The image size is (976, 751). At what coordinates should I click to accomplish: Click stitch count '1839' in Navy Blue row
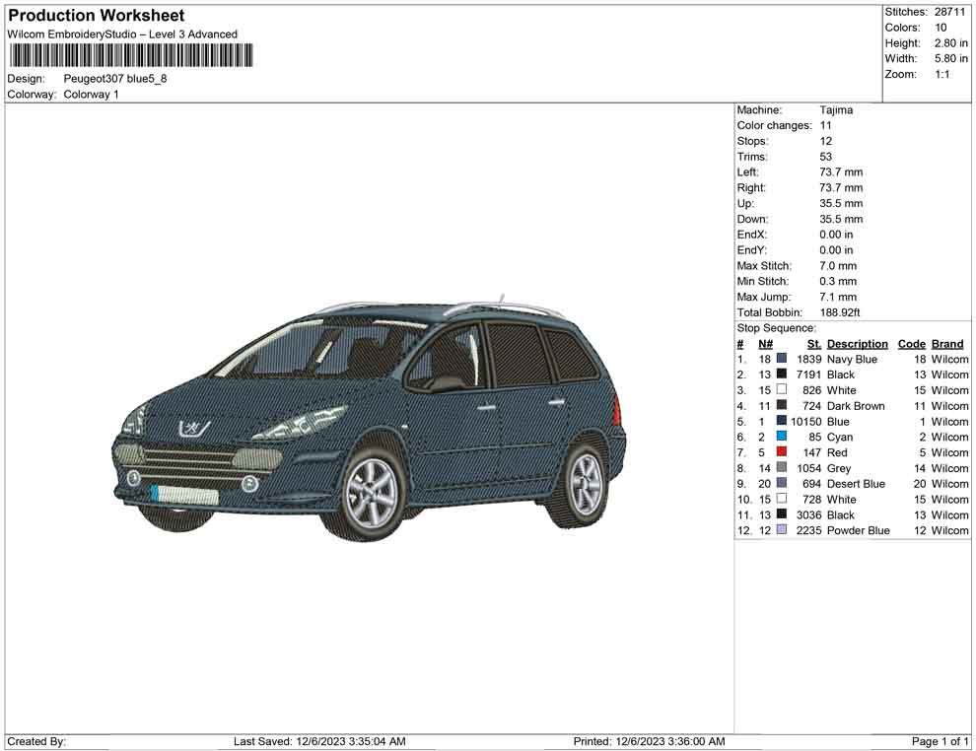[808, 359]
